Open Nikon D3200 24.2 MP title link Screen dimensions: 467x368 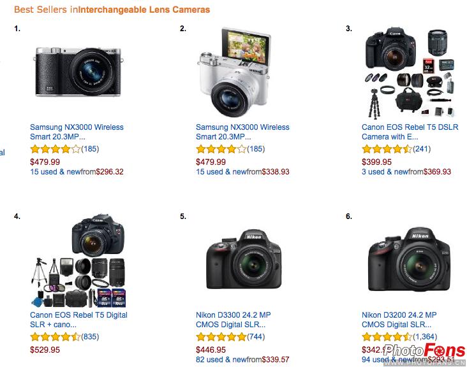(399, 320)
